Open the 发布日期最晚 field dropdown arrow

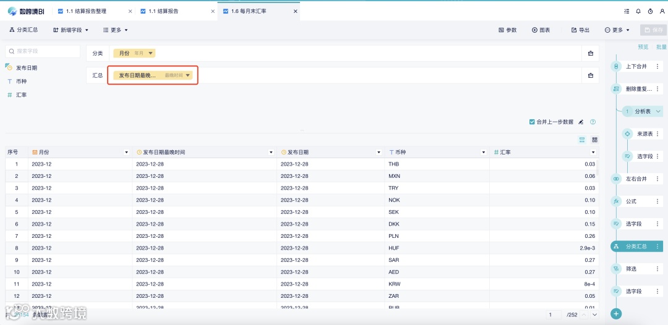(x=188, y=75)
